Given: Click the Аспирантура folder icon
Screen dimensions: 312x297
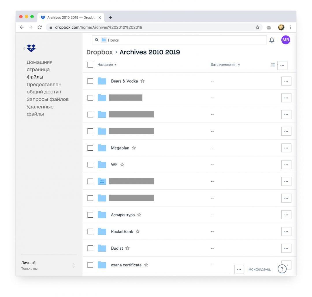Looking at the screenshot, I should coord(102,215).
